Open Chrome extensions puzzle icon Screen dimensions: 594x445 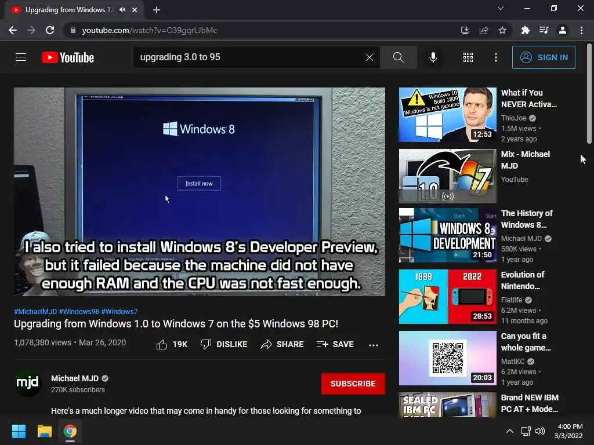click(525, 30)
